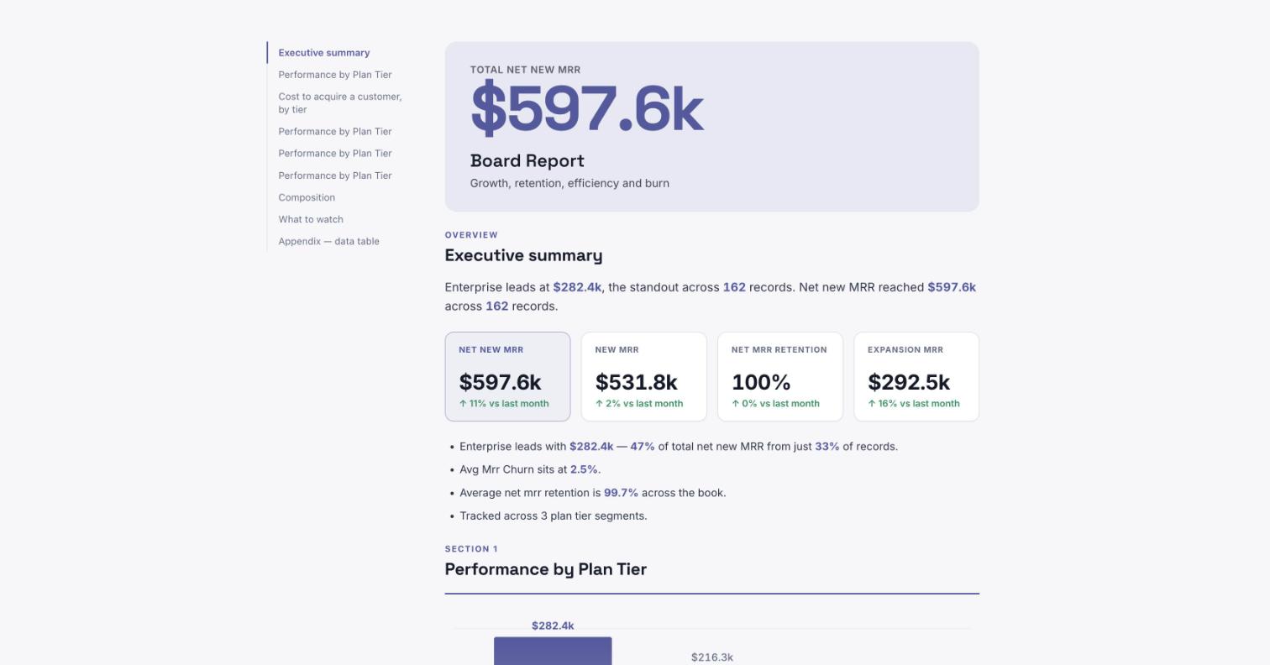Click the bullet 'Average net mrr retention is 99.7%'
This screenshot has height=665, width=1270.
click(x=593, y=494)
